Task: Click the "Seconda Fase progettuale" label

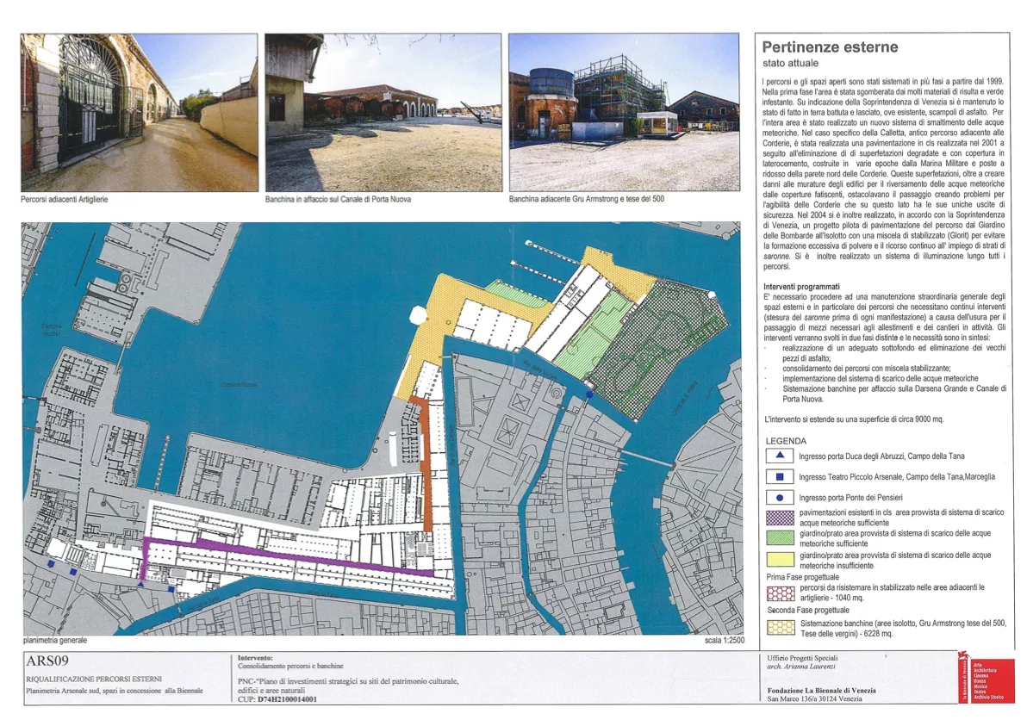Action: [x=807, y=610]
